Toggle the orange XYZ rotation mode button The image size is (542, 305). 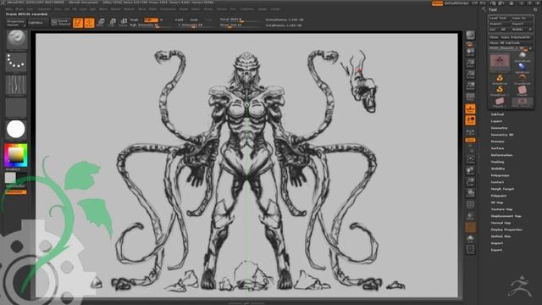470,140
